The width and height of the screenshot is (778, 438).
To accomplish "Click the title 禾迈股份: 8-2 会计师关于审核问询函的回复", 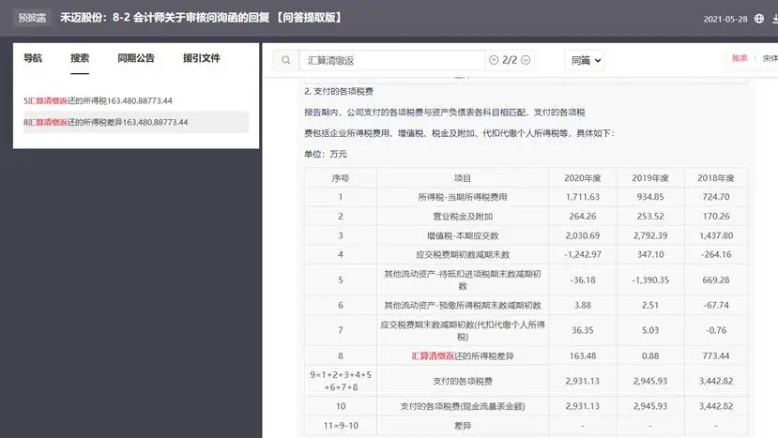I will 201,18.
